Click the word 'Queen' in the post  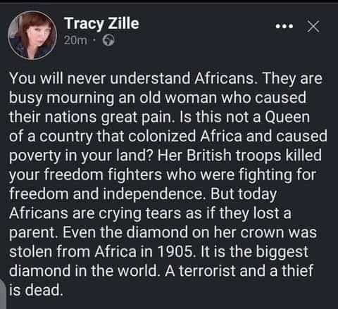(287, 117)
